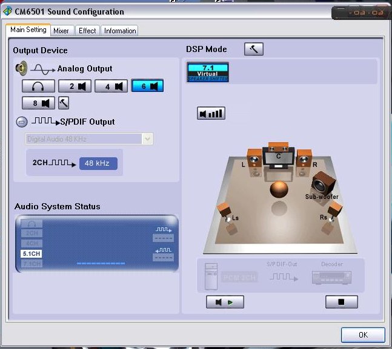Select the headphone analog output button

[38, 86]
